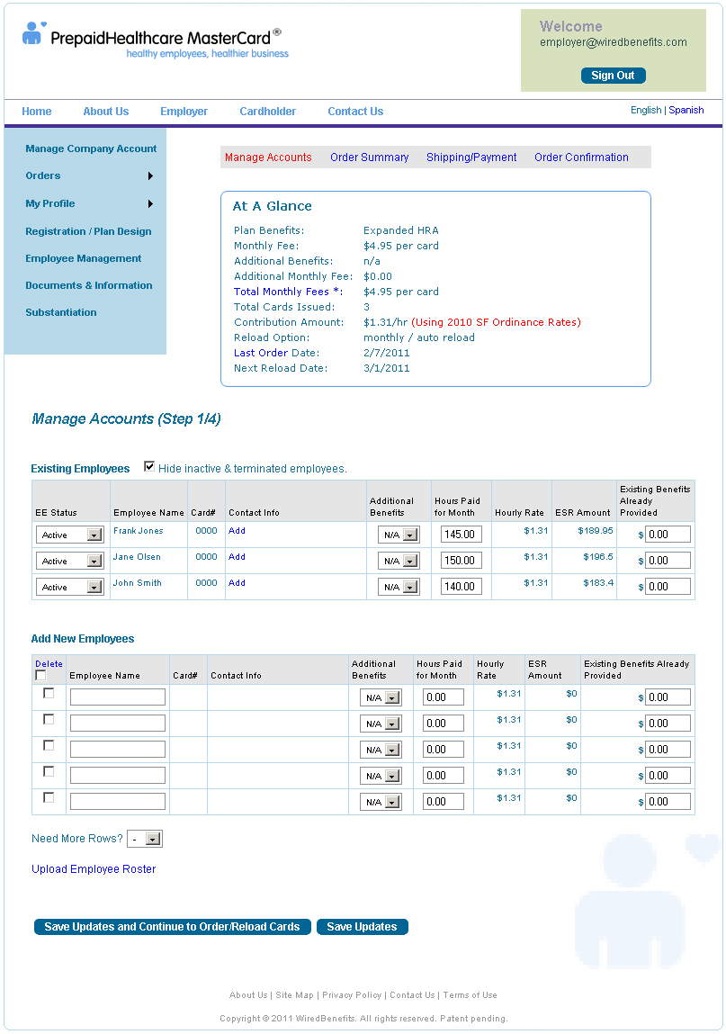Open the Cardholder menu

[x=268, y=112]
